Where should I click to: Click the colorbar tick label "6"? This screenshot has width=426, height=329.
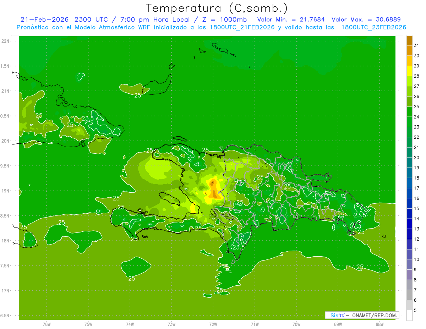[x=415, y=300]
